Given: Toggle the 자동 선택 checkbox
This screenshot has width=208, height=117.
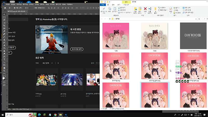Looking at the screenshot, I should click(x=15, y=8).
